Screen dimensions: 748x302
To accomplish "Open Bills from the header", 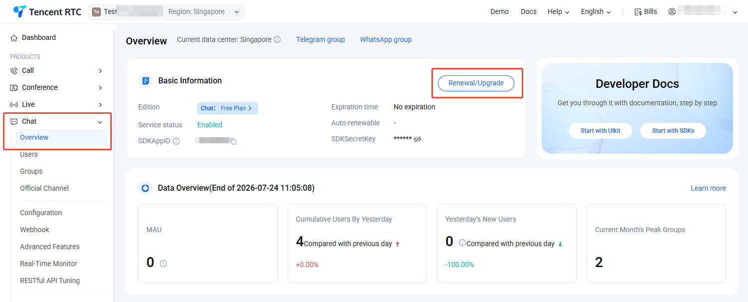I will pyautogui.click(x=646, y=11).
